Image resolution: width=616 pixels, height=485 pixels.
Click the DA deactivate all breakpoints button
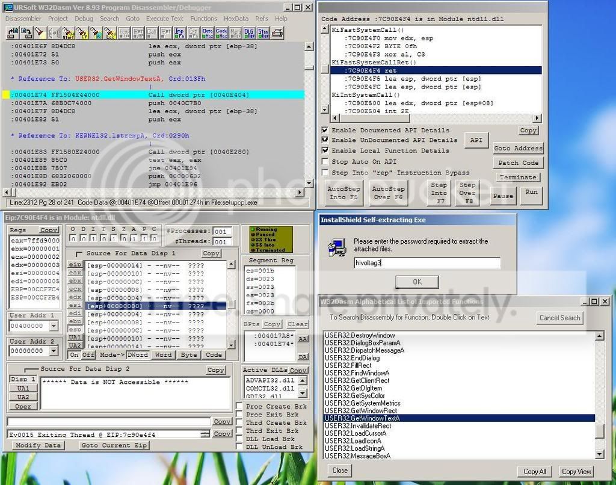303,357
